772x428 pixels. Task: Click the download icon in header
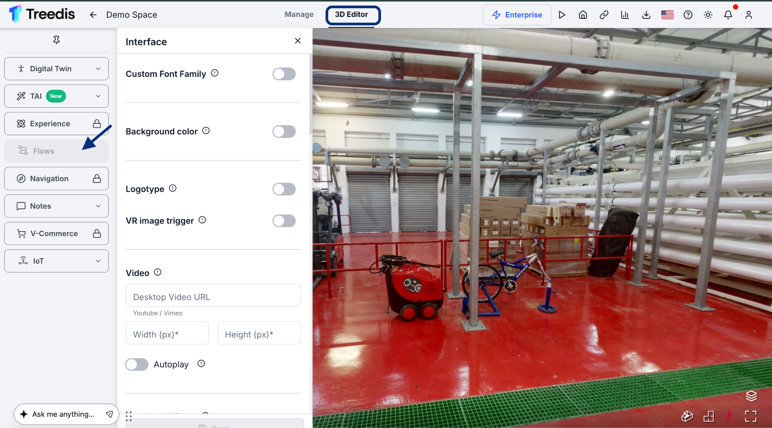pos(646,15)
